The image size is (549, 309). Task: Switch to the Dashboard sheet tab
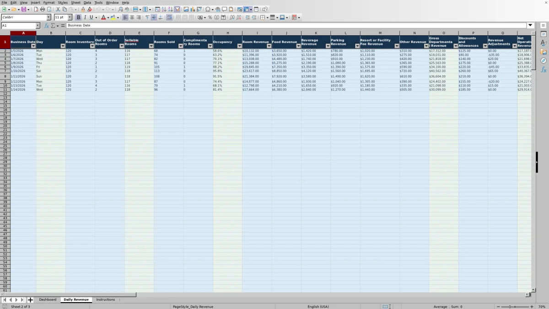click(48, 299)
